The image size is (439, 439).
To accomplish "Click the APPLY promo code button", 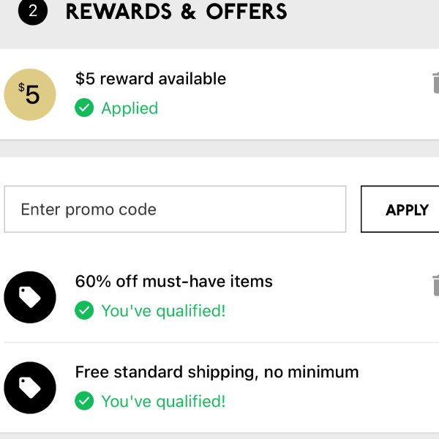I will pyautogui.click(x=399, y=209).
